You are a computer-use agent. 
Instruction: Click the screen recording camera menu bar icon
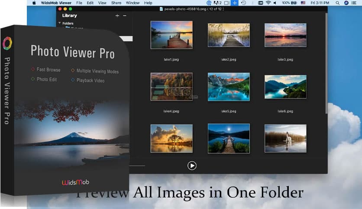pyautogui.click(x=227, y=3)
